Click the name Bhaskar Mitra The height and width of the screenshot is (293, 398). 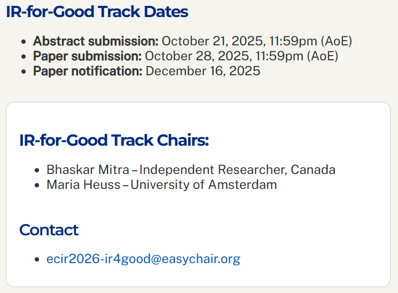[88, 170]
